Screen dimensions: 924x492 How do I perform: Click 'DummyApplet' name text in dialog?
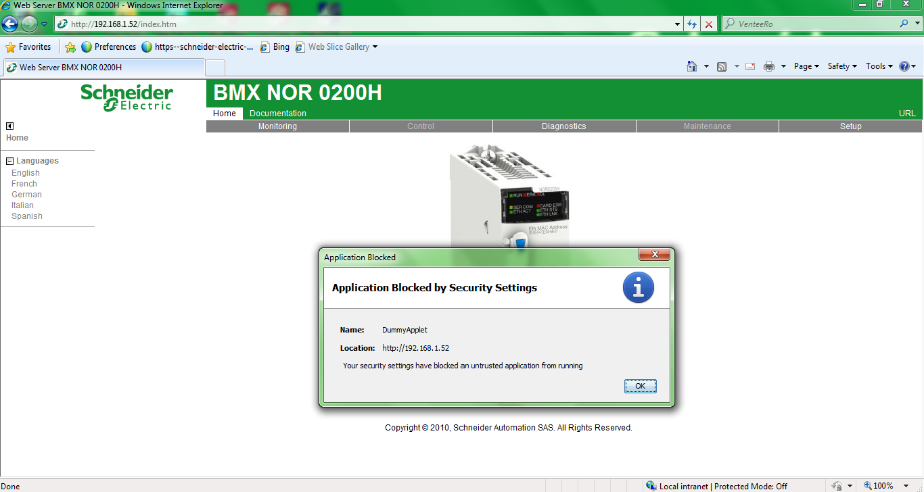[405, 330]
